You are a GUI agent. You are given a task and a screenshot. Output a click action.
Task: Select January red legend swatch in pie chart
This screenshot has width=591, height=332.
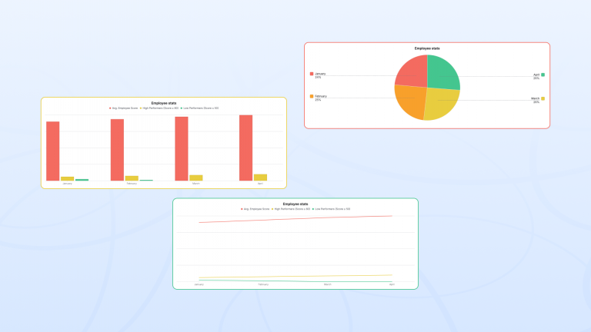(312, 74)
